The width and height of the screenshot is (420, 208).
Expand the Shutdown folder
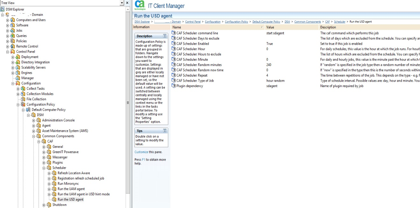(x=44, y=205)
